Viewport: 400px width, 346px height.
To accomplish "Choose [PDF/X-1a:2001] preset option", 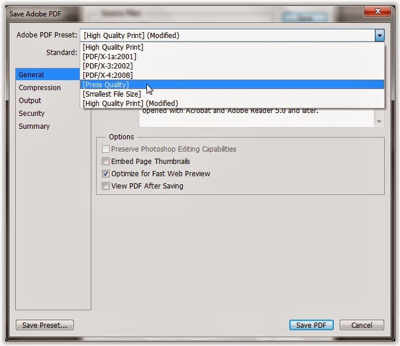I will point(232,57).
